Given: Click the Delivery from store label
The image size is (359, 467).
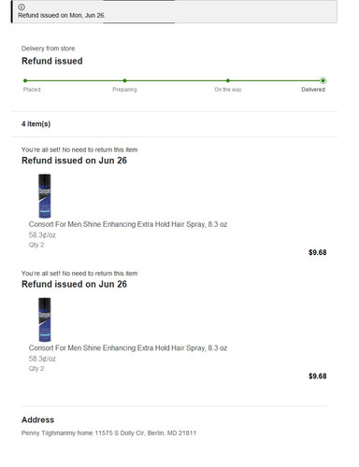Looking at the screenshot, I should [x=48, y=49].
